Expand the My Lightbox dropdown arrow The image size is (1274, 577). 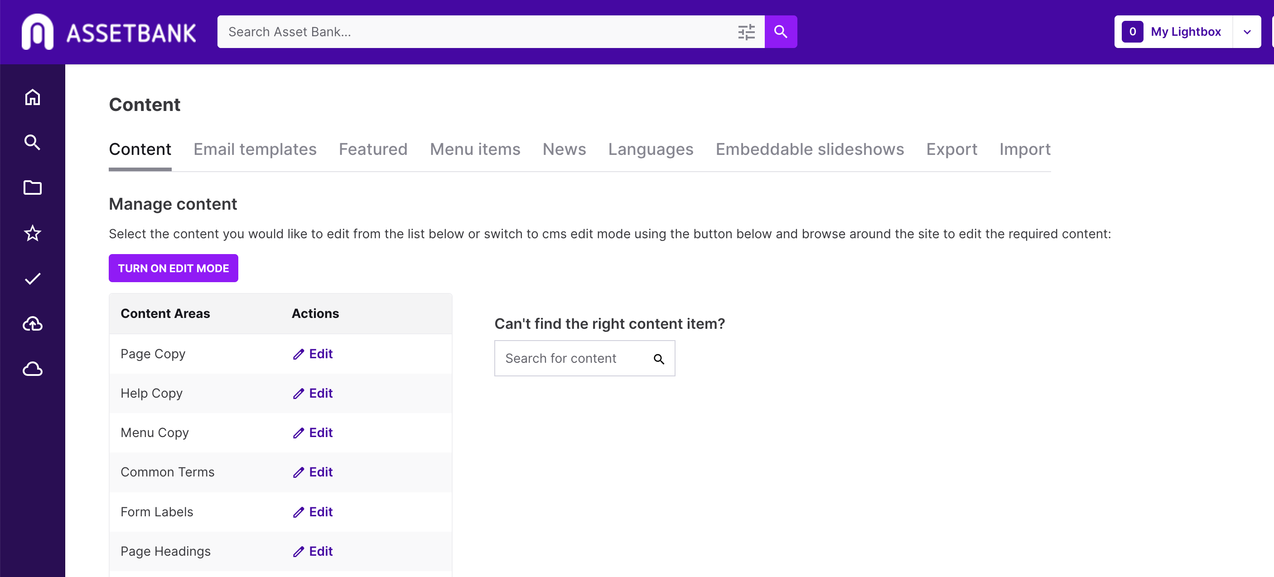coord(1247,32)
